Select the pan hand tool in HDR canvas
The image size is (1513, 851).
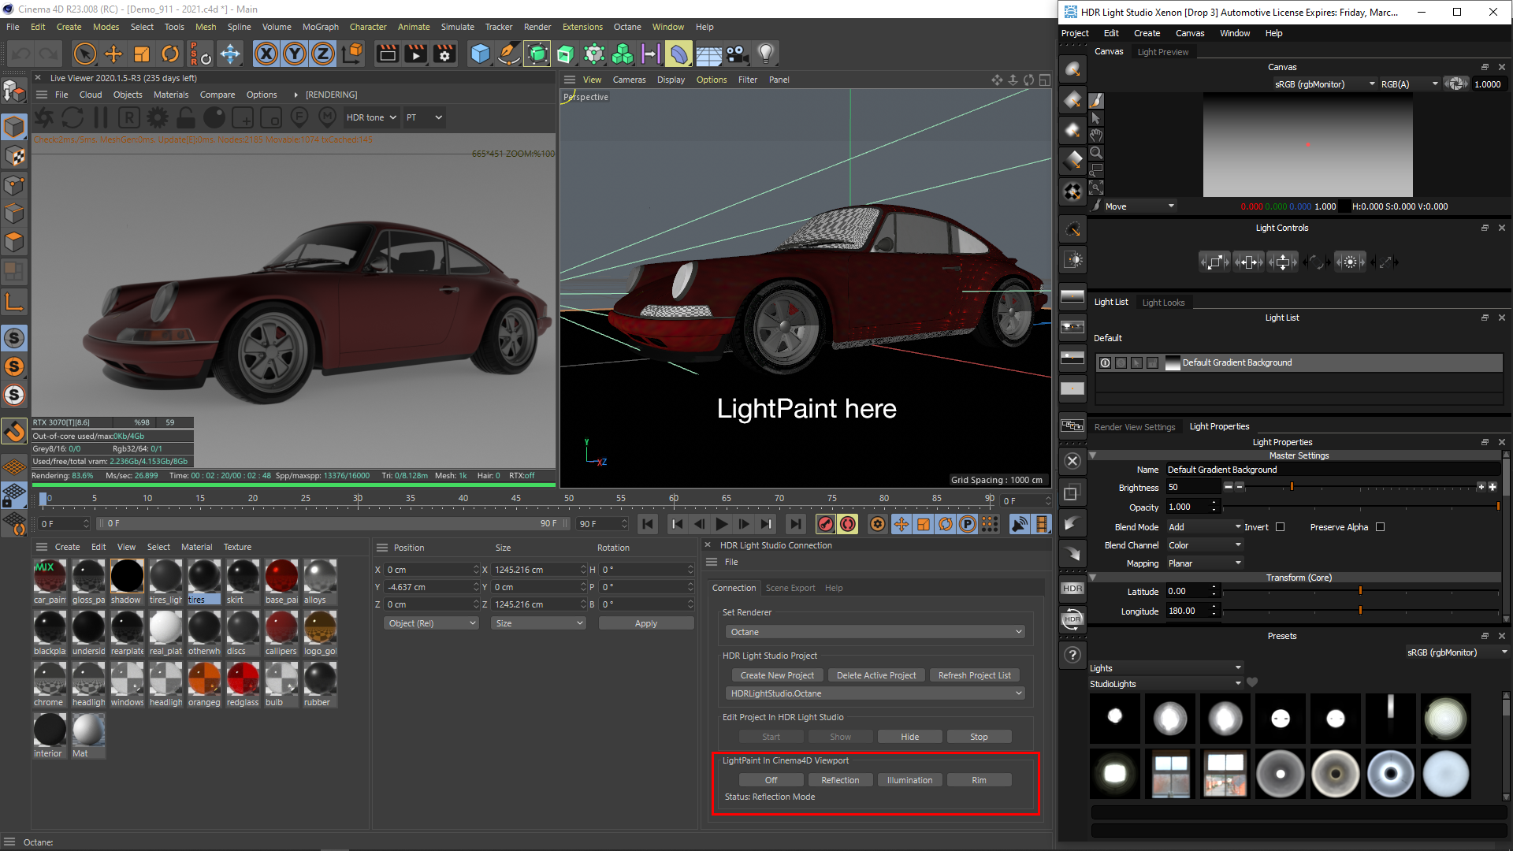point(1096,136)
